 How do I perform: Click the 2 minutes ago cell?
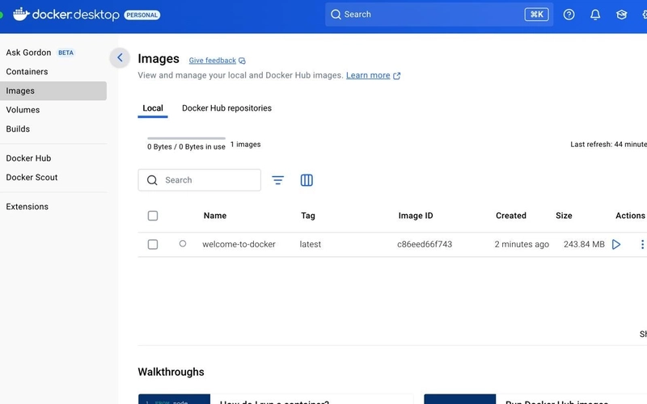click(x=522, y=245)
